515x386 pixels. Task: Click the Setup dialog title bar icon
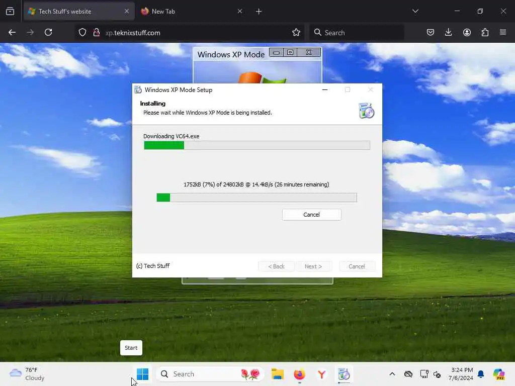click(x=138, y=89)
